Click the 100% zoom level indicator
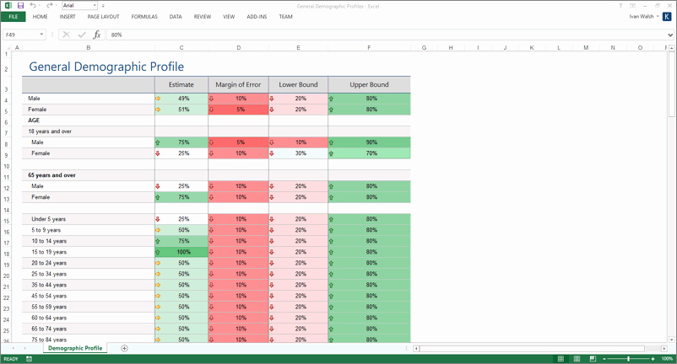677x364 pixels. [667, 358]
